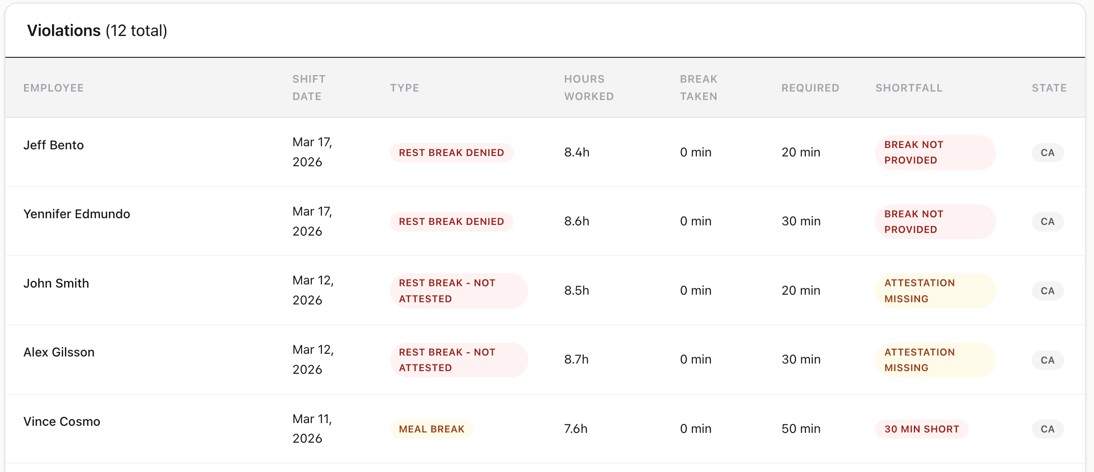Open Jeff Bento's employee name link
The width and height of the screenshot is (1094, 472).
coord(53,144)
